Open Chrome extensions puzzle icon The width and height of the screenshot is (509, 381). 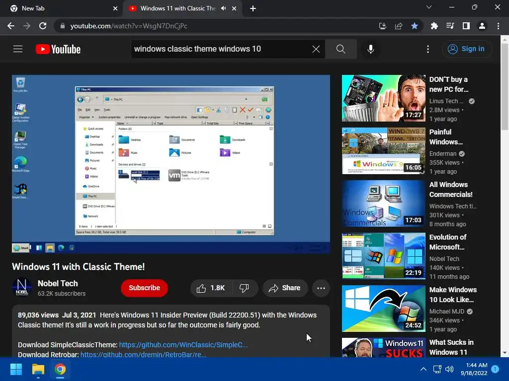tap(434, 26)
